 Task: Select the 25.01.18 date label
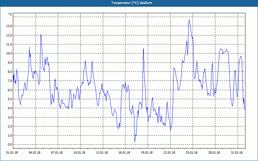(x=192, y=152)
